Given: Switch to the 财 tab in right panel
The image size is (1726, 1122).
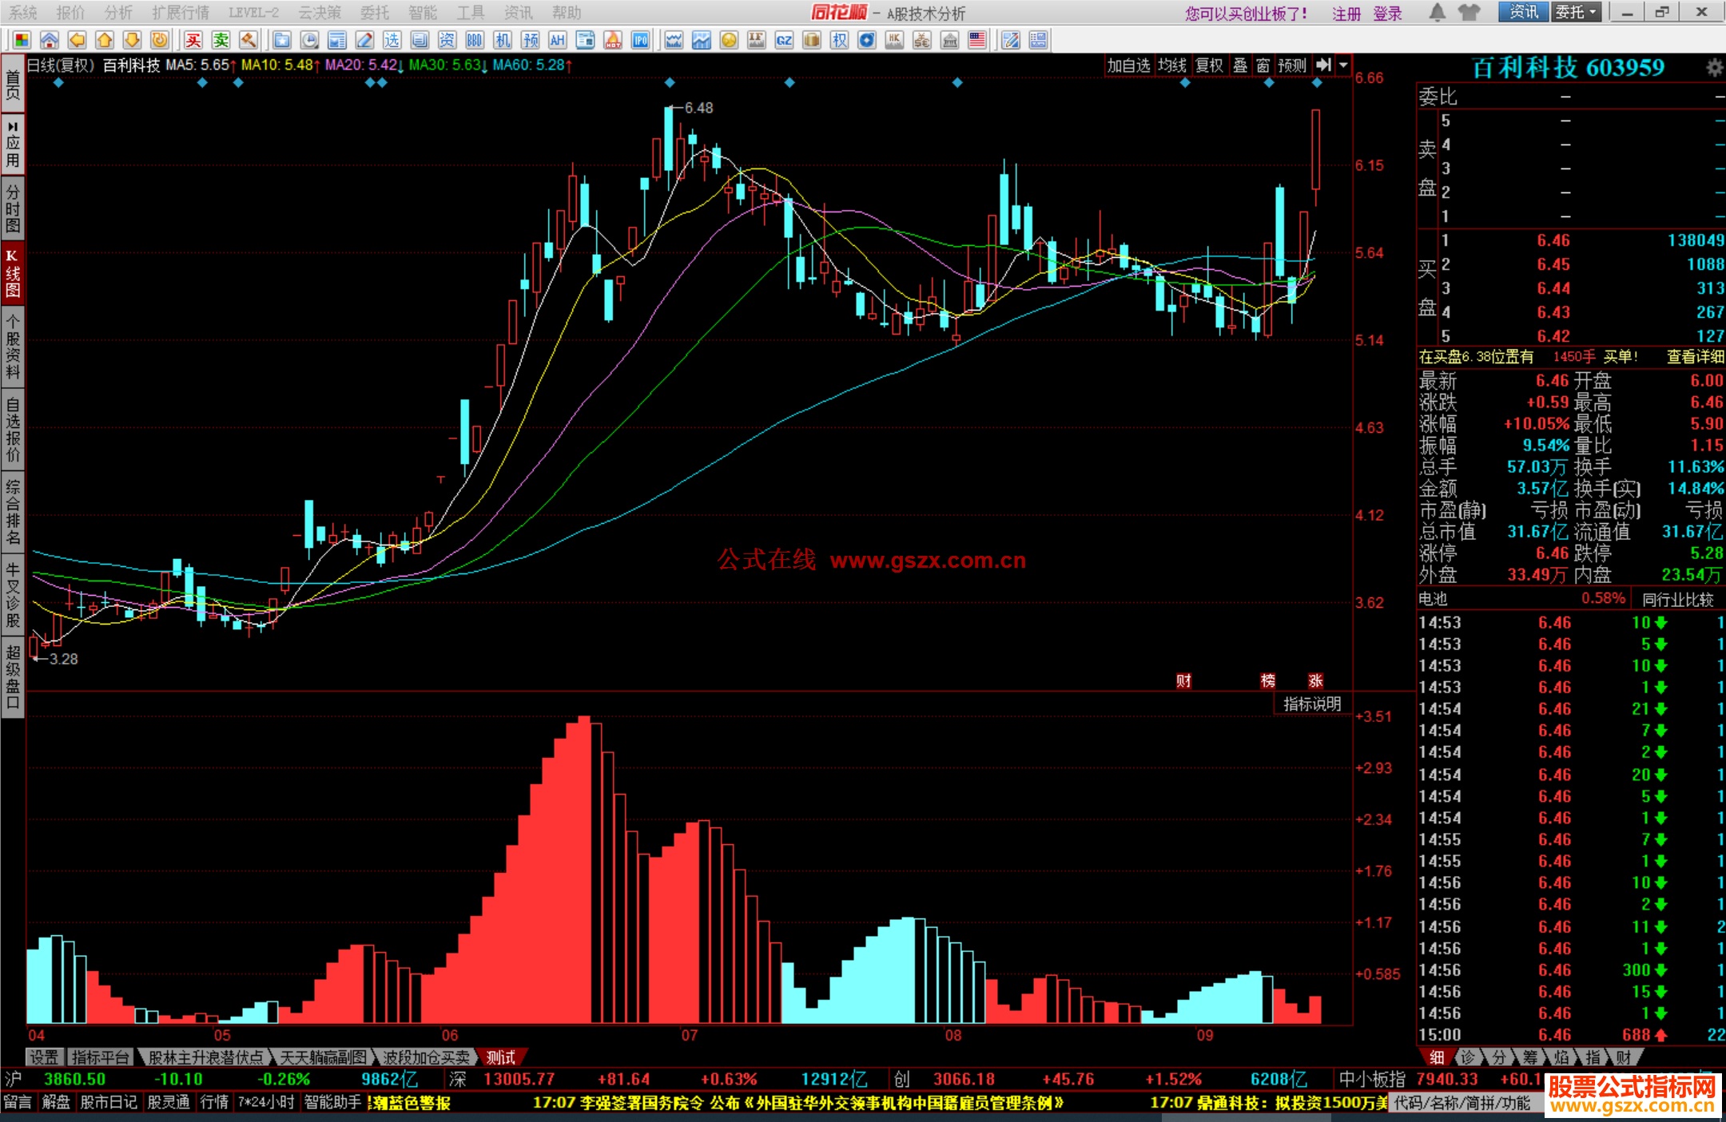Looking at the screenshot, I should click(1624, 1057).
